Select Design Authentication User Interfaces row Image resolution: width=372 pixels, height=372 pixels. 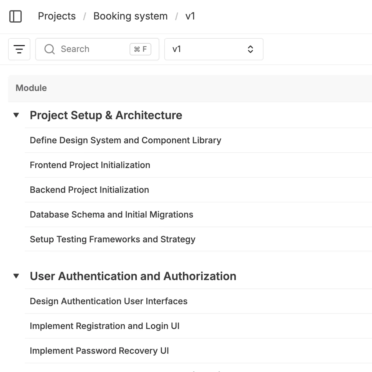(x=108, y=301)
